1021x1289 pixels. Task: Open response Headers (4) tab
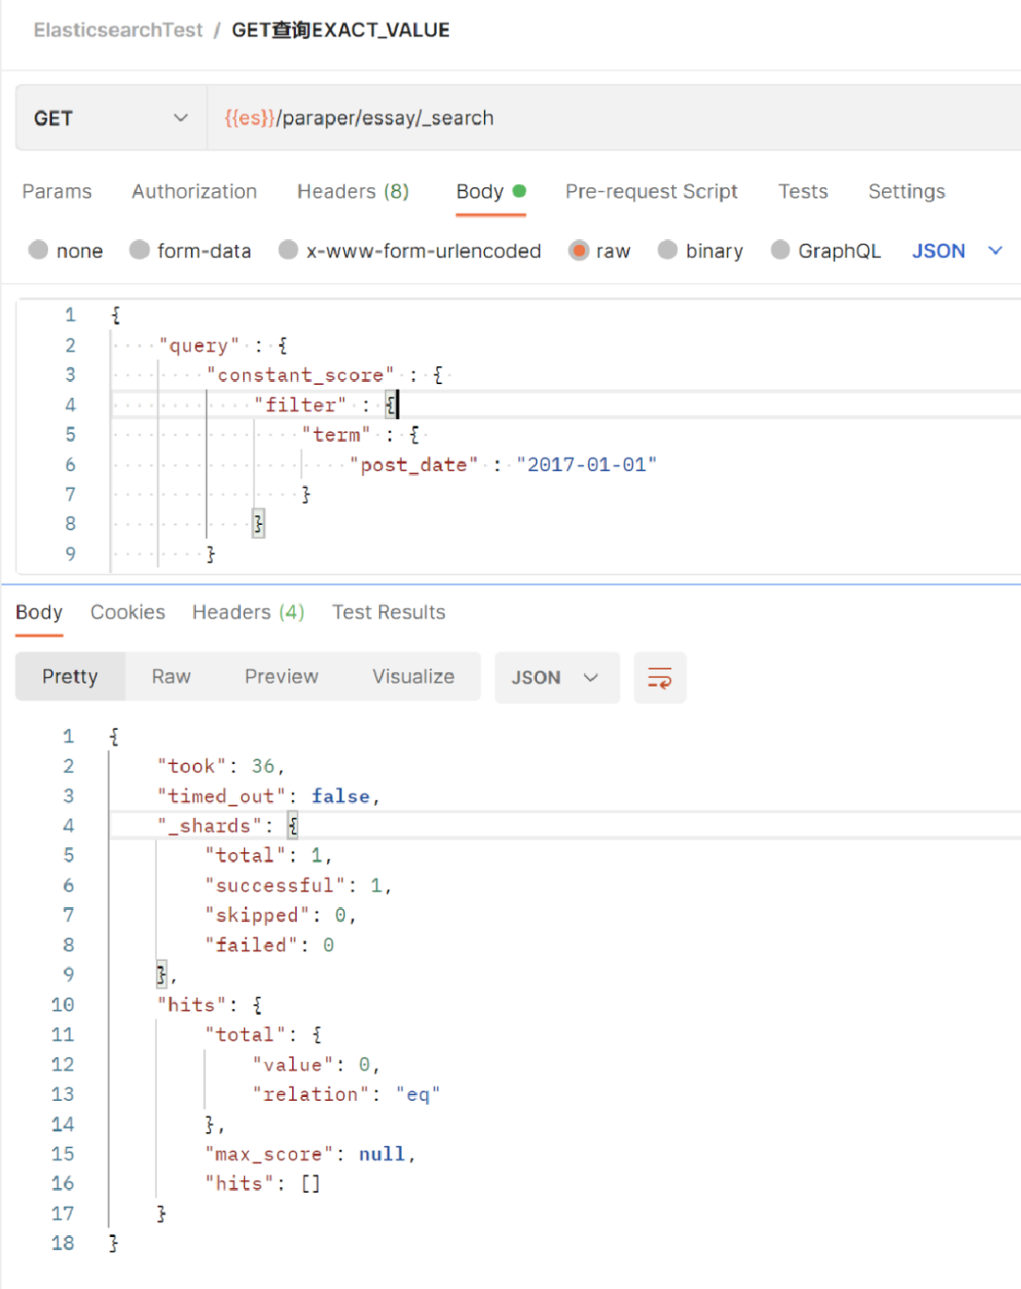pyautogui.click(x=249, y=612)
